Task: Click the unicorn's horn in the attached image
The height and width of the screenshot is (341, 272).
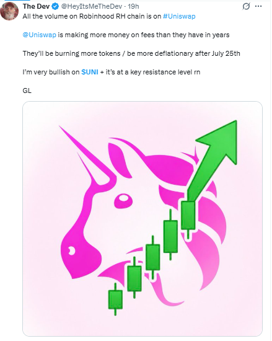Action: [x=86, y=154]
